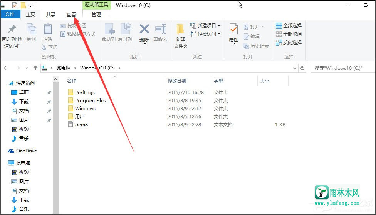Image resolution: width=376 pixels, height=215 pixels.
Task: Click the Properties (属性) checkmark icon
Action: (233, 29)
